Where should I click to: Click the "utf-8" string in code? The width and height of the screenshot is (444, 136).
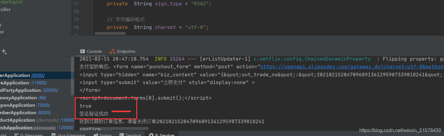coord(195,27)
